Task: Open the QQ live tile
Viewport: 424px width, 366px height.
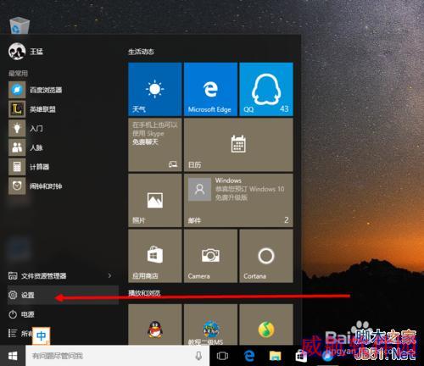Action: (x=266, y=89)
